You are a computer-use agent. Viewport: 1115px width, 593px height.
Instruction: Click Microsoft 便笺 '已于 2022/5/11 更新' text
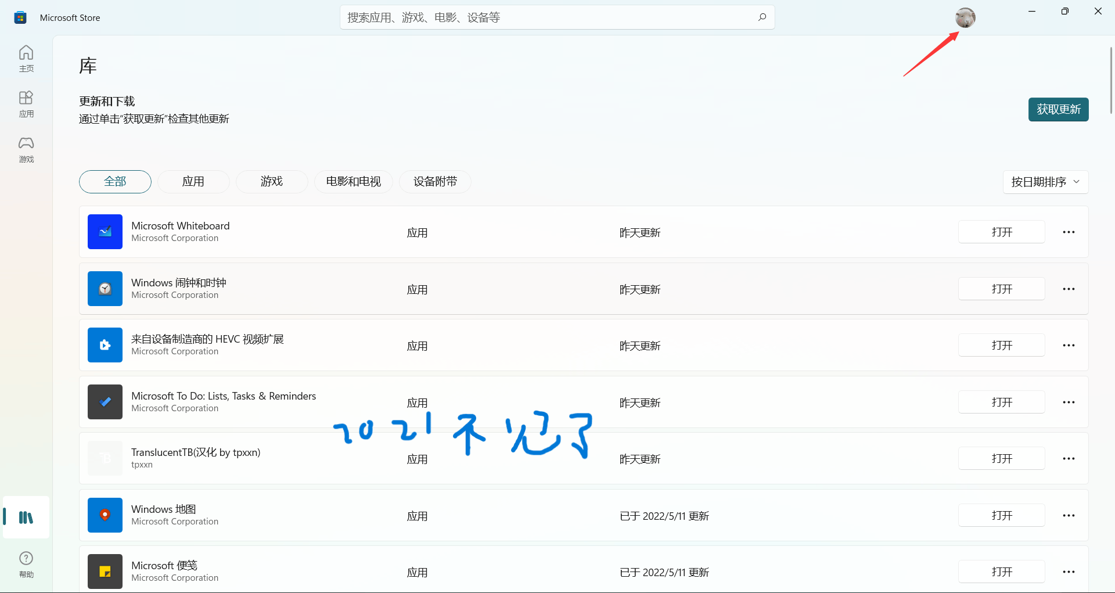click(x=664, y=573)
